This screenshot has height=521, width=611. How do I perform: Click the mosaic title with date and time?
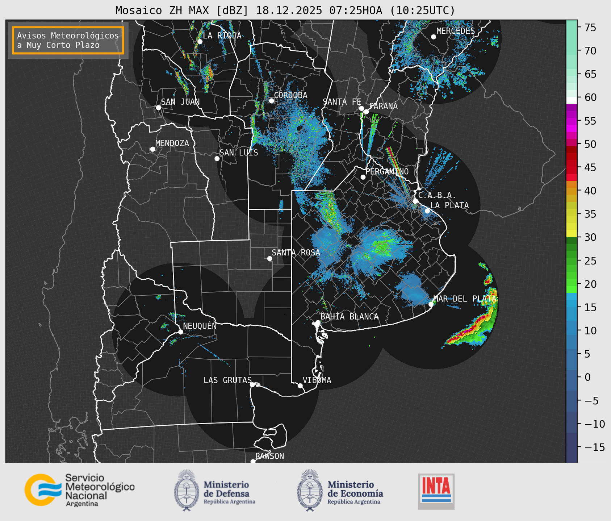click(285, 11)
